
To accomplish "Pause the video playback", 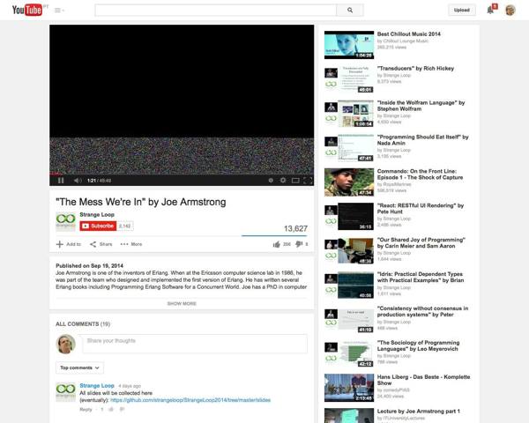I will tap(61, 181).
